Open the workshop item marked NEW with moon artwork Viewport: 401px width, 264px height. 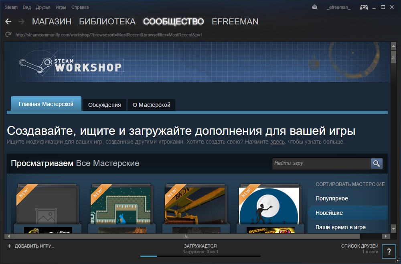pyautogui.click(x=269, y=206)
